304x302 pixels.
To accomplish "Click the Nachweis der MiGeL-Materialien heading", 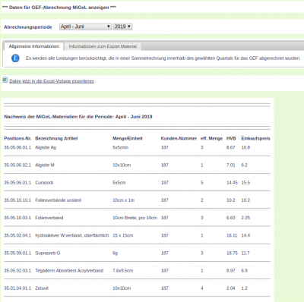I will tap(78, 117).
